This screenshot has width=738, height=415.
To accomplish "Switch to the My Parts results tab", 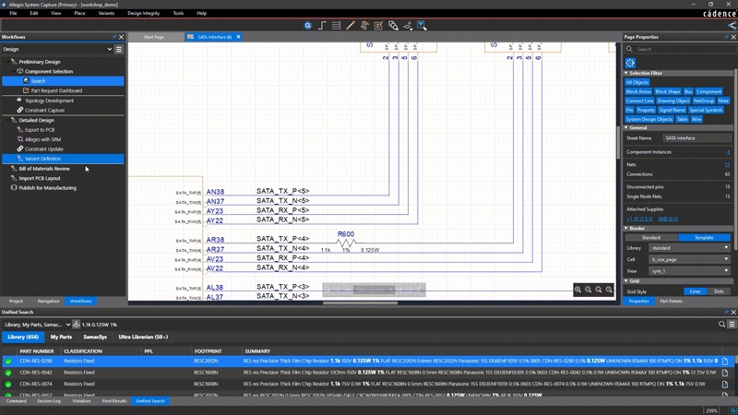I will [61, 337].
